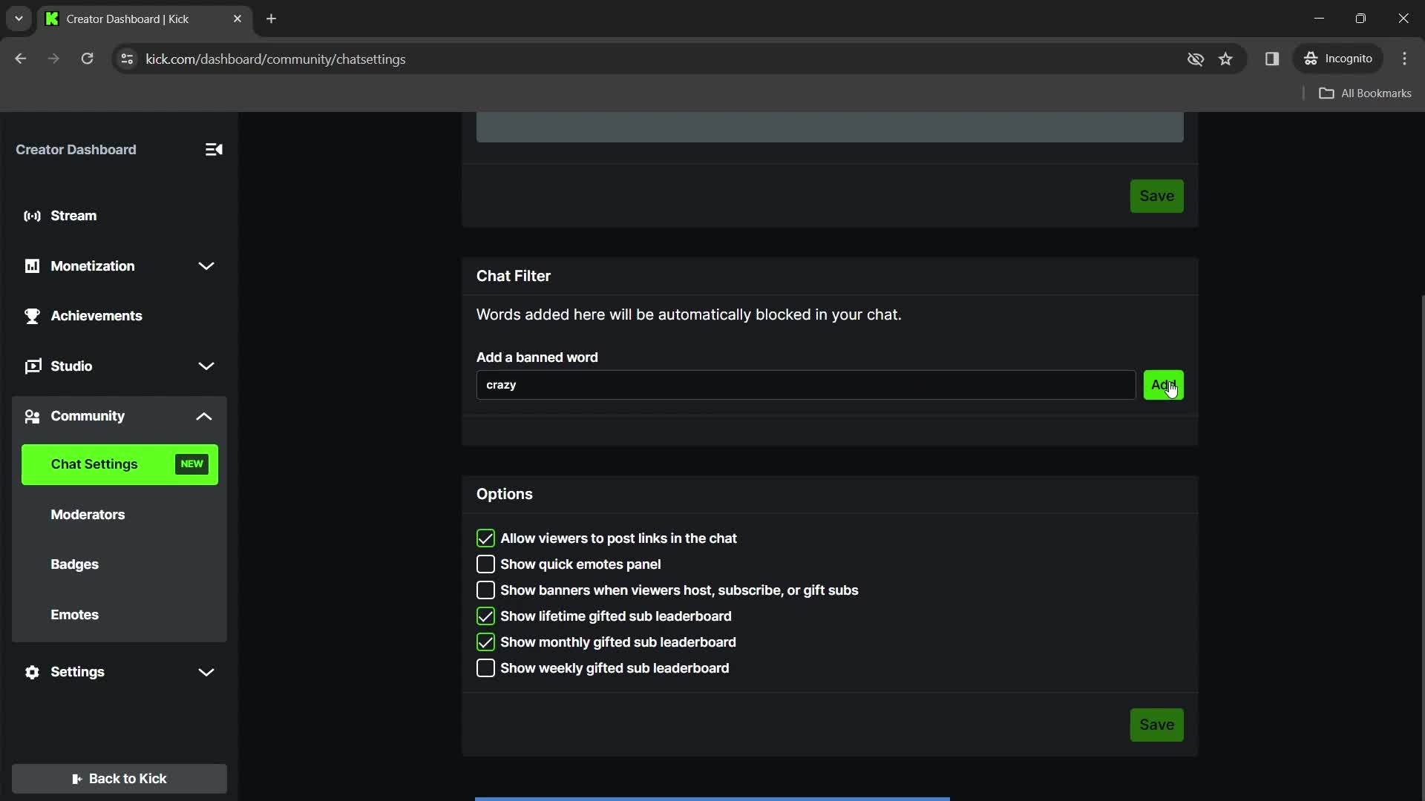Disable 'Show lifetime gifted sub leaderboard'
This screenshot has height=801, width=1425.
click(485, 616)
